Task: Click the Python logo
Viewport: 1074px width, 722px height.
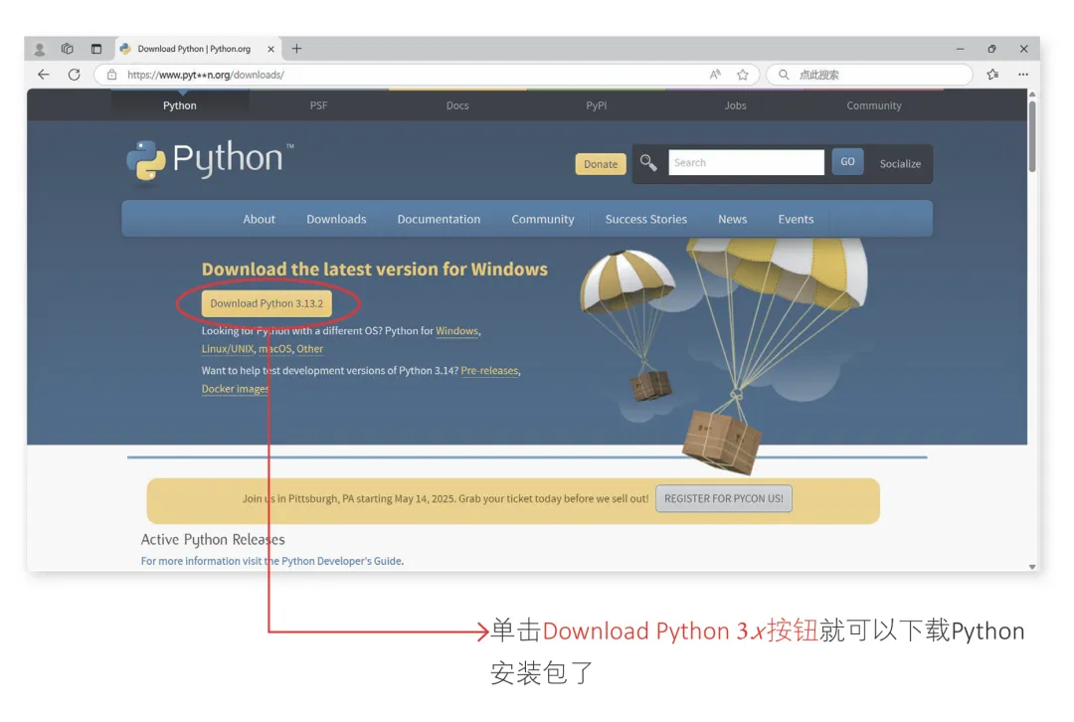Action: [x=210, y=161]
